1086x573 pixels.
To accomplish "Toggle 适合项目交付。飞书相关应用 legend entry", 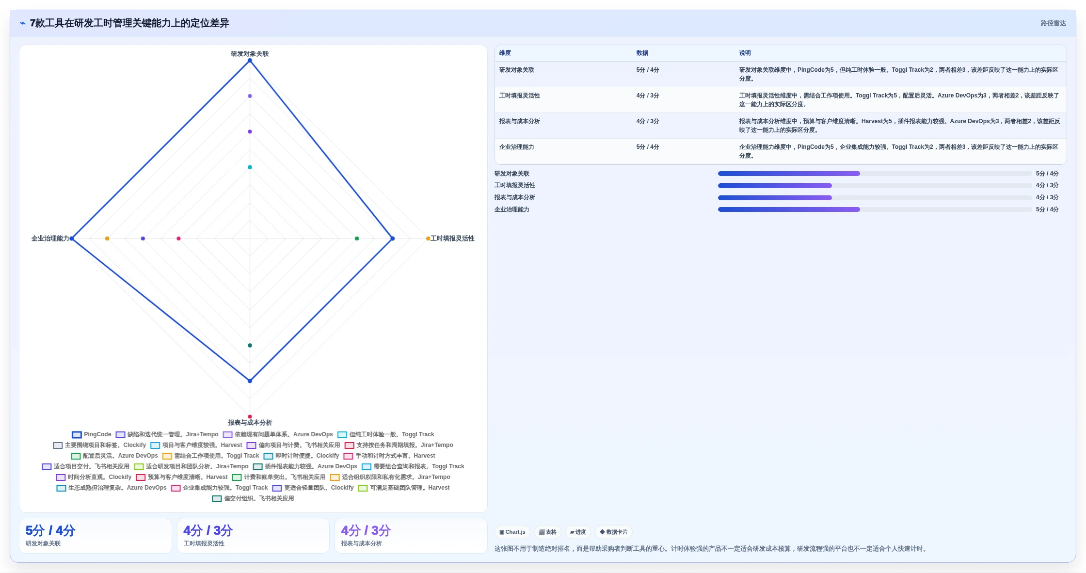I will pos(86,466).
